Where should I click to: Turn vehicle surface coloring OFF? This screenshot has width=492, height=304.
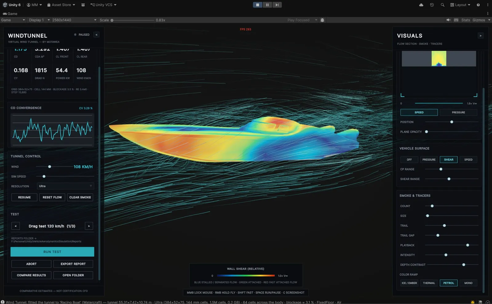click(409, 160)
